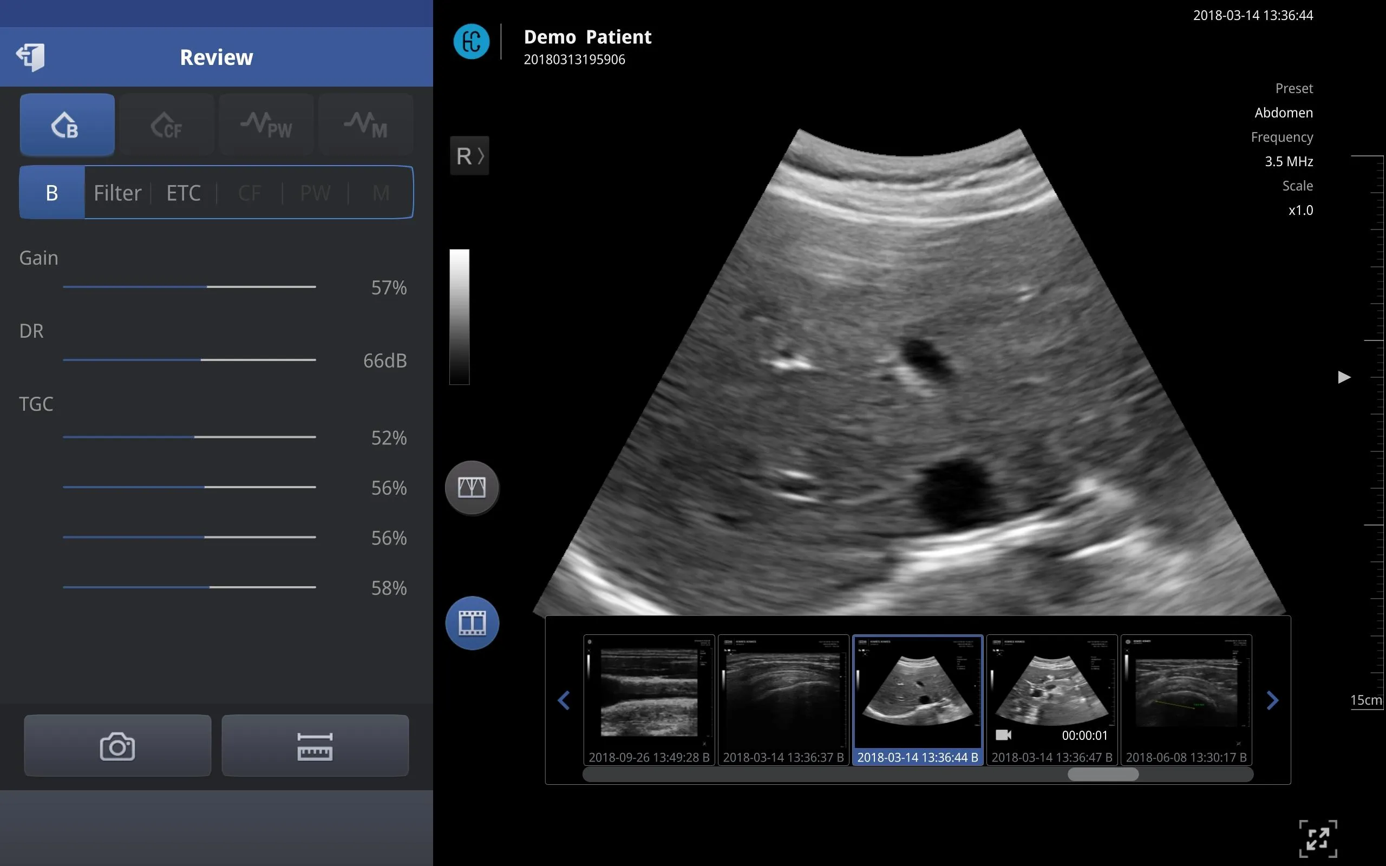Expand the right panel with the play chevron
This screenshot has height=866, width=1386.
pyautogui.click(x=1344, y=377)
